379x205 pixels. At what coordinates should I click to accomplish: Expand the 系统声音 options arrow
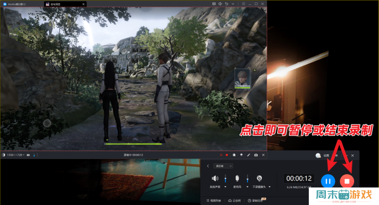pyautogui.click(x=225, y=187)
